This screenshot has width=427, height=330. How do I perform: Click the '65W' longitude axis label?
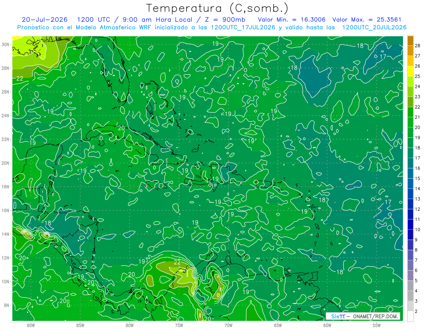click(x=278, y=325)
